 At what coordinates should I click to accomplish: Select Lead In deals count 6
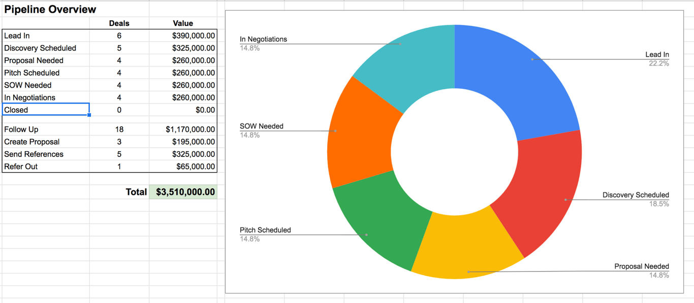(119, 36)
